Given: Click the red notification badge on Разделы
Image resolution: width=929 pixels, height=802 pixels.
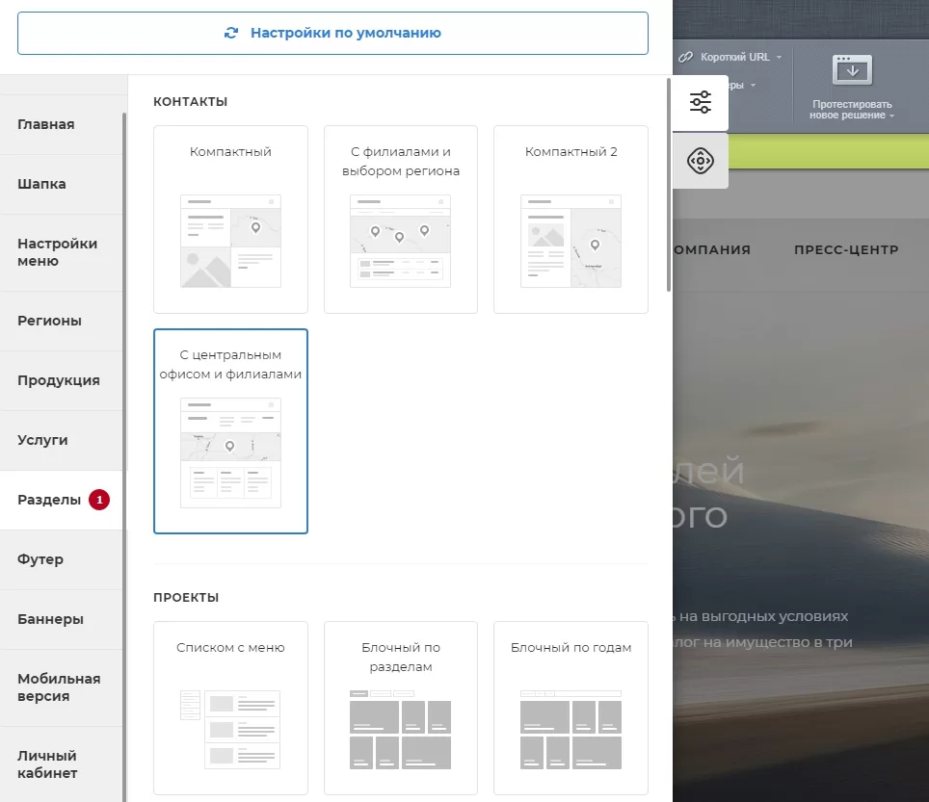Looking at the screenshot, I should click(x=99, y=500).
